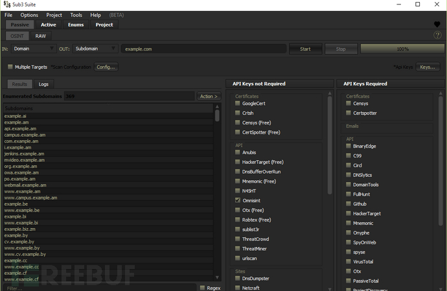Click the example.com target input field
This screenshot has width=447, height=291.
coord(204,49)
